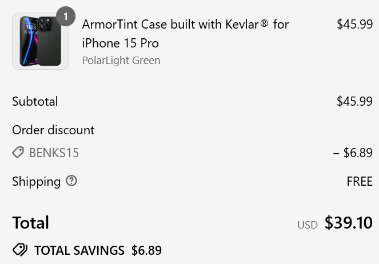Click the total savings amount $6.89
Image resolution: width=379 pixels, height=264 pixels.
[146, 250]
